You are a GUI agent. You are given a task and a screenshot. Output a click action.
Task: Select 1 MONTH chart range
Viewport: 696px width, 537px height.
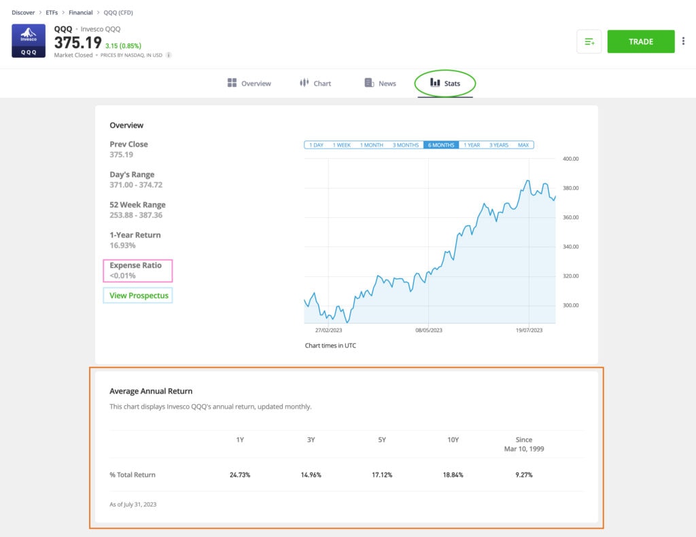pos(371,145)
